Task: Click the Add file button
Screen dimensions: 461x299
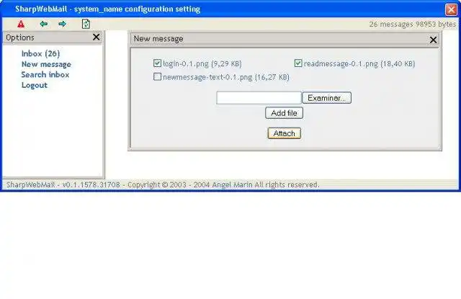Action: 284,113
